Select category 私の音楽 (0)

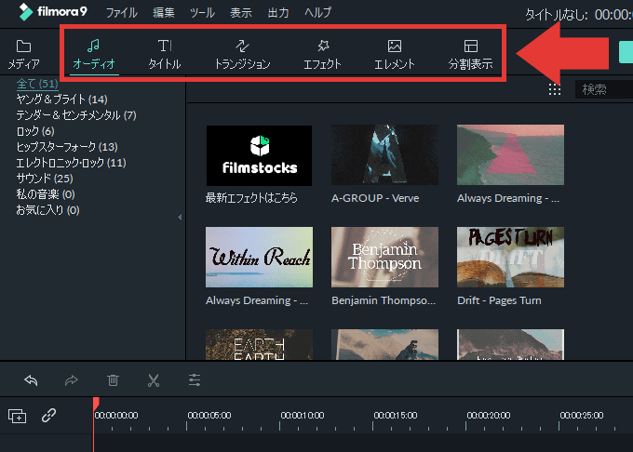46,194
